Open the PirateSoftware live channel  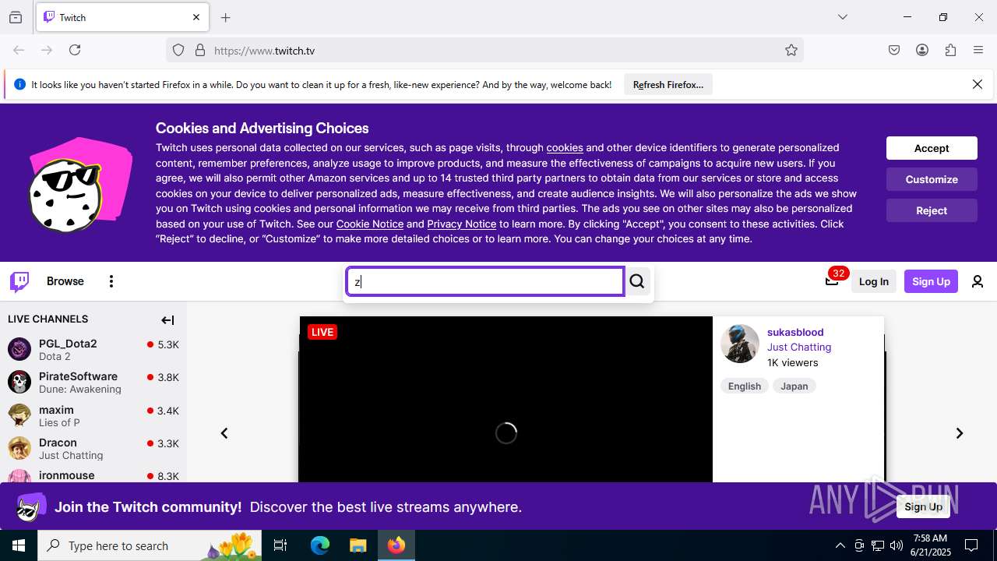pyautogui.click(x=93, y=382)
